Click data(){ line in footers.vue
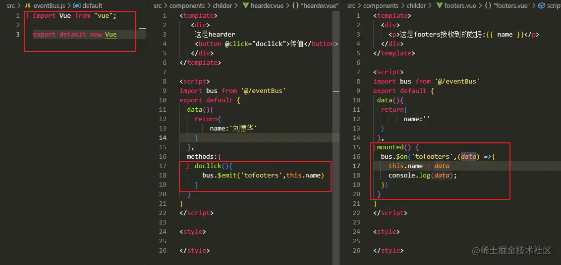Screen dimensions: 561x265 pyautogui.click(x=391, y=100)
